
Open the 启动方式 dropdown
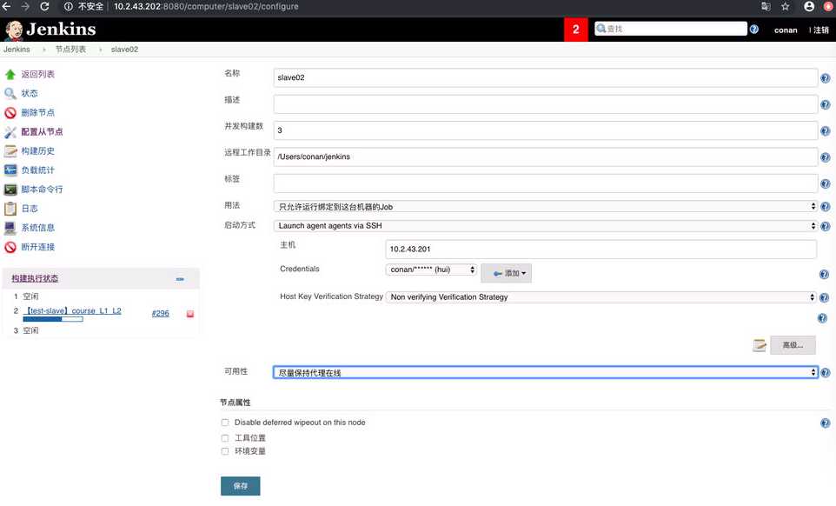pos(545,226)
